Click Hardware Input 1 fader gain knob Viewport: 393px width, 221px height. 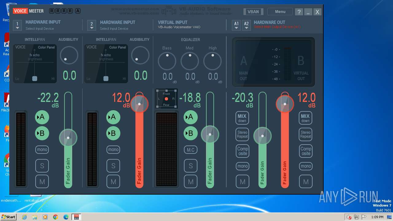(68, 138)
